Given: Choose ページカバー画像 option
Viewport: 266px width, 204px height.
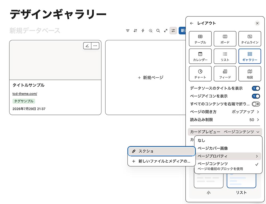Looking at the screenshot, I should click(228, 148).
